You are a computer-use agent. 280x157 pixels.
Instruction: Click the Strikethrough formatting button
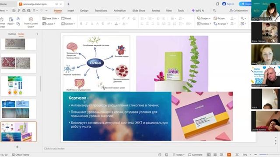[x=103, y=24]
